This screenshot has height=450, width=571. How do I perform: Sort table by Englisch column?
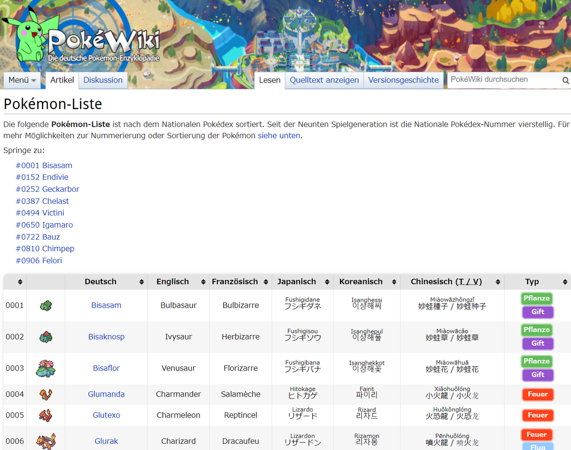coord(203,282)
